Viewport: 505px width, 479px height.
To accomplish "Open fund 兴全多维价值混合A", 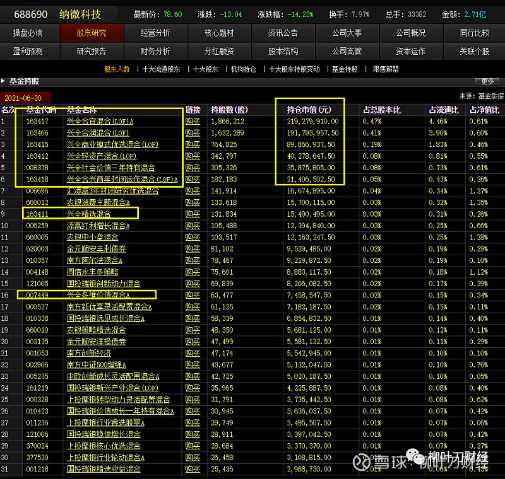I will click(x=98, y=296).
